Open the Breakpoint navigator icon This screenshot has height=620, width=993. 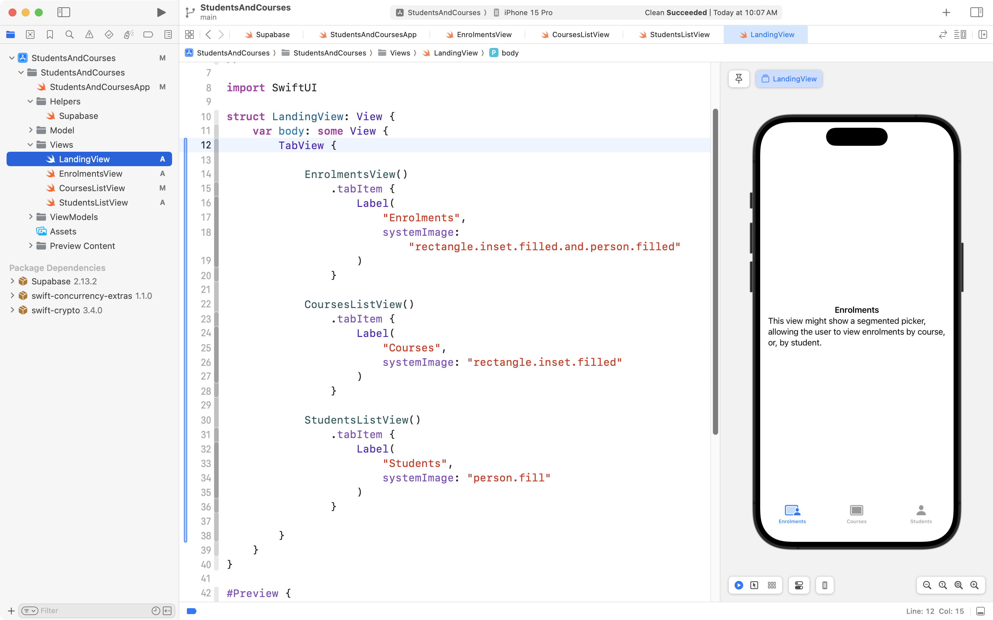pos(148,34)
